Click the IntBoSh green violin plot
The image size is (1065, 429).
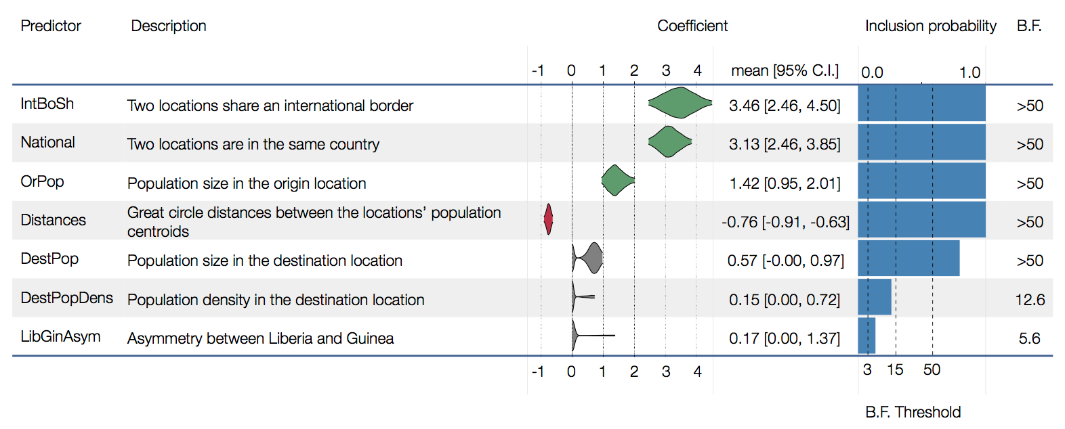680,103
